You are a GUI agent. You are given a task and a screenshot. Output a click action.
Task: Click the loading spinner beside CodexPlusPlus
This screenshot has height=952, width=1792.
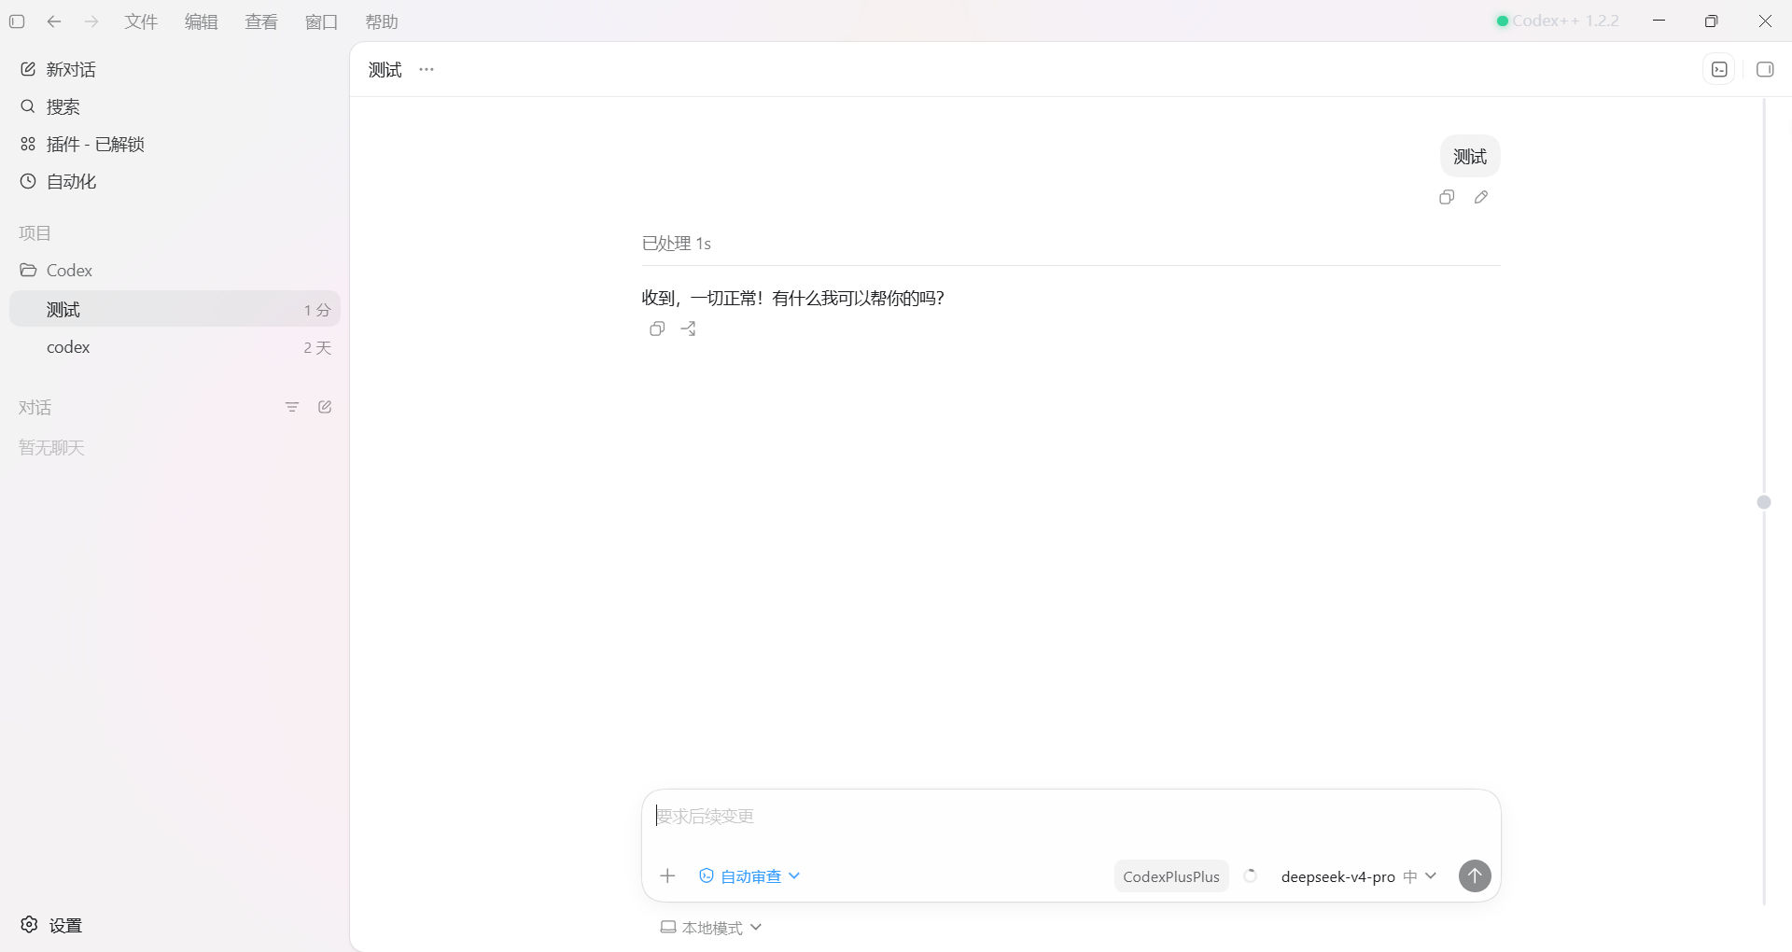(1251, 875)
